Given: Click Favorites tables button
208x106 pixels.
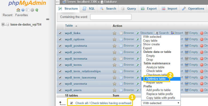Looking at the screenshot, I should [21, 15].
